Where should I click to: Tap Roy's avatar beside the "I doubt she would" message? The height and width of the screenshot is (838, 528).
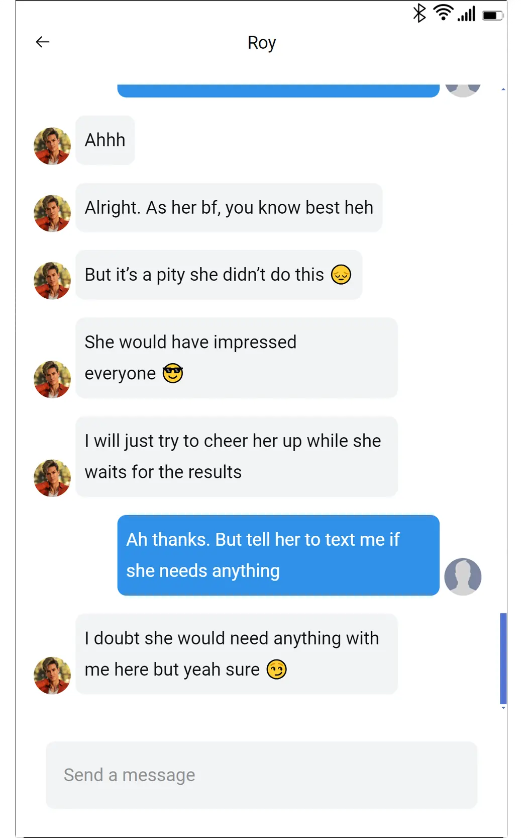52,675
